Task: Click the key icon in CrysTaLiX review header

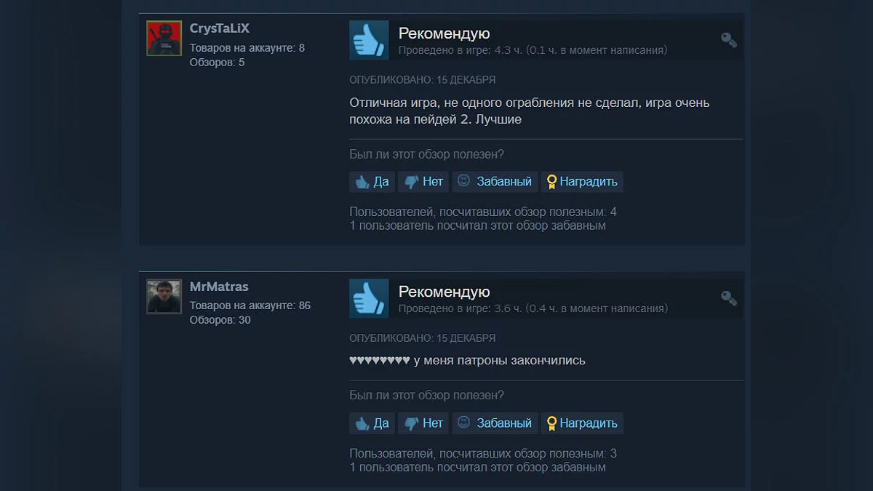Action: pyautogui.click(x=729, y=40)
